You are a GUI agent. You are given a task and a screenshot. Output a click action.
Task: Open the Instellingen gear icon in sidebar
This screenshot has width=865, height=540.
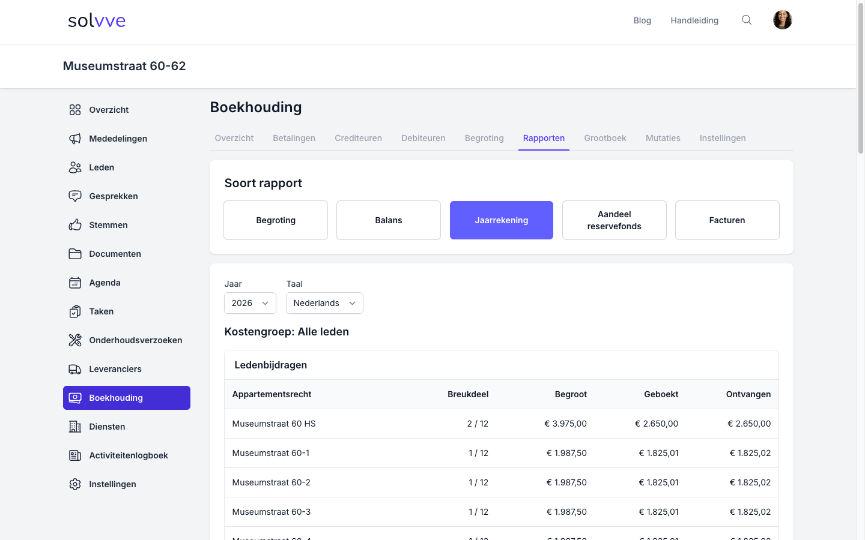click(x=75, y=484)
